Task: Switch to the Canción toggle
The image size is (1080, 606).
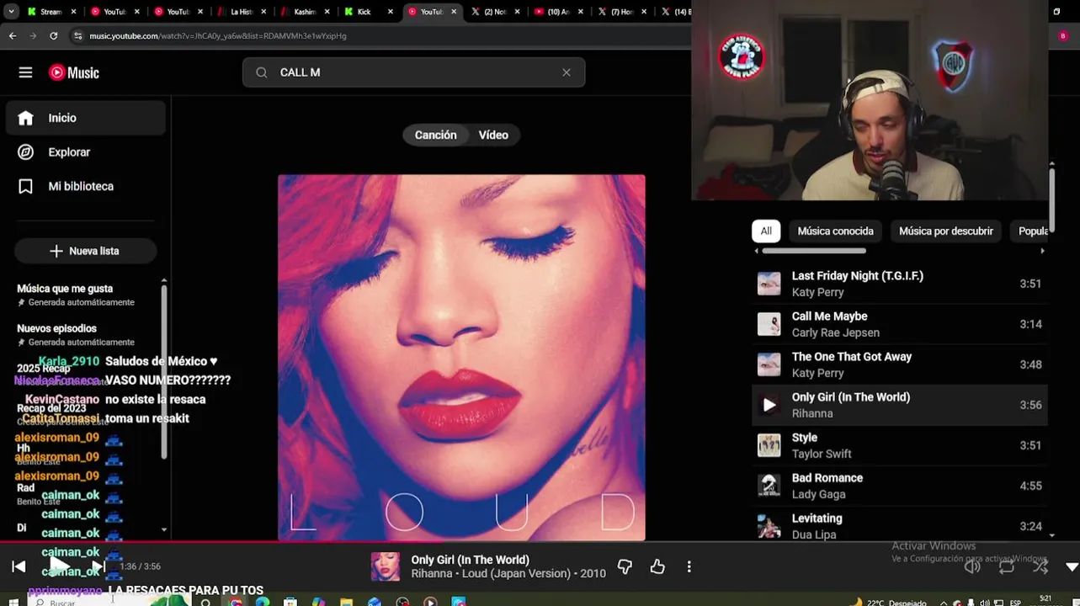Action: 435,135
